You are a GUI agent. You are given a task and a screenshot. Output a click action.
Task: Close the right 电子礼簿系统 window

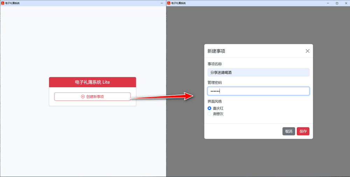point(346,3)
